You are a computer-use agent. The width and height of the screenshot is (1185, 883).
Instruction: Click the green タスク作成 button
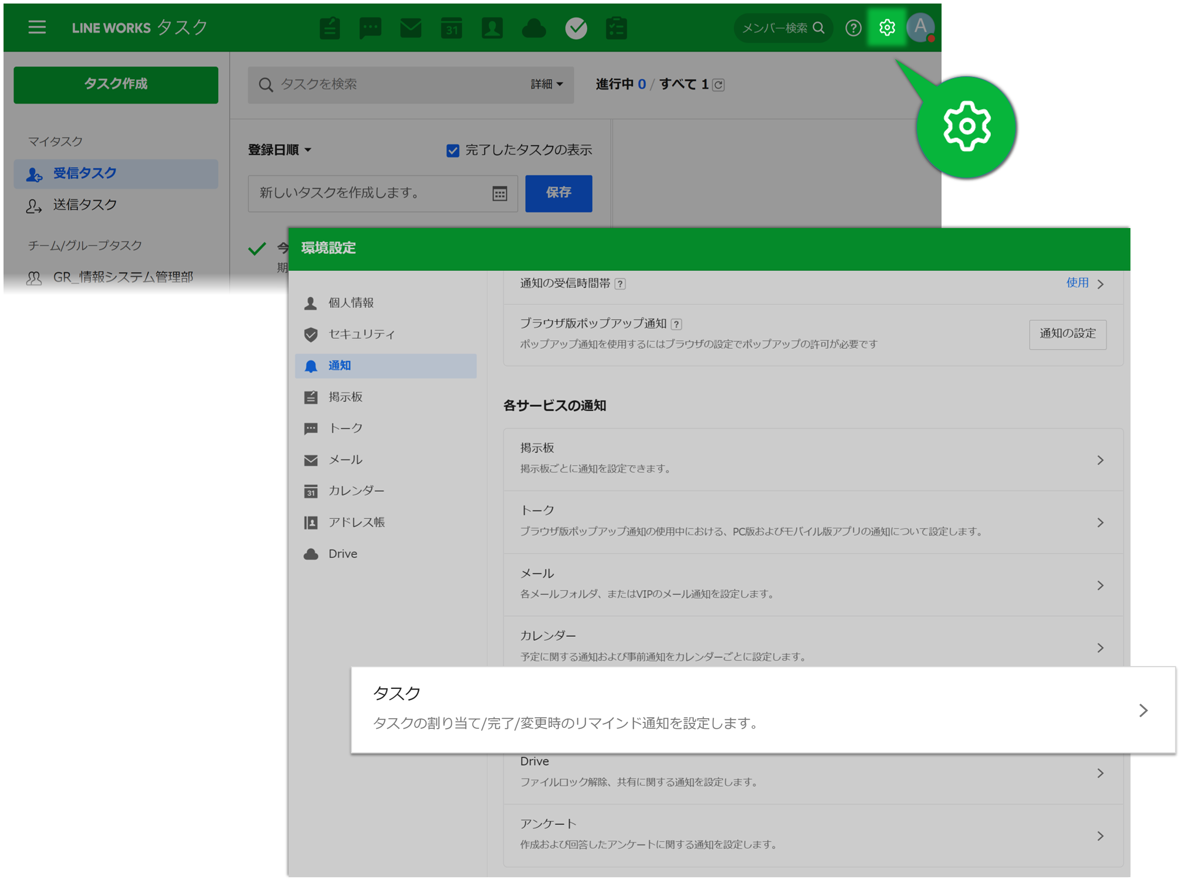pyautogui.click(x=116, y=84)
